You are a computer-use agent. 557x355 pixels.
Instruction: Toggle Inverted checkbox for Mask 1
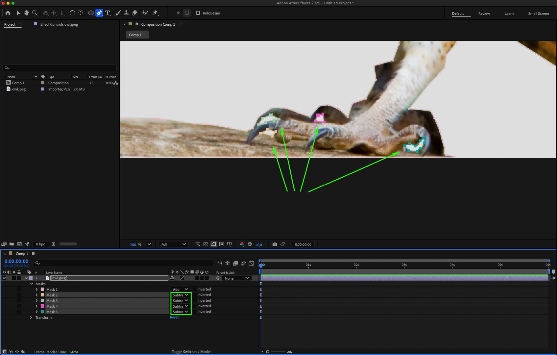(195, 290)
